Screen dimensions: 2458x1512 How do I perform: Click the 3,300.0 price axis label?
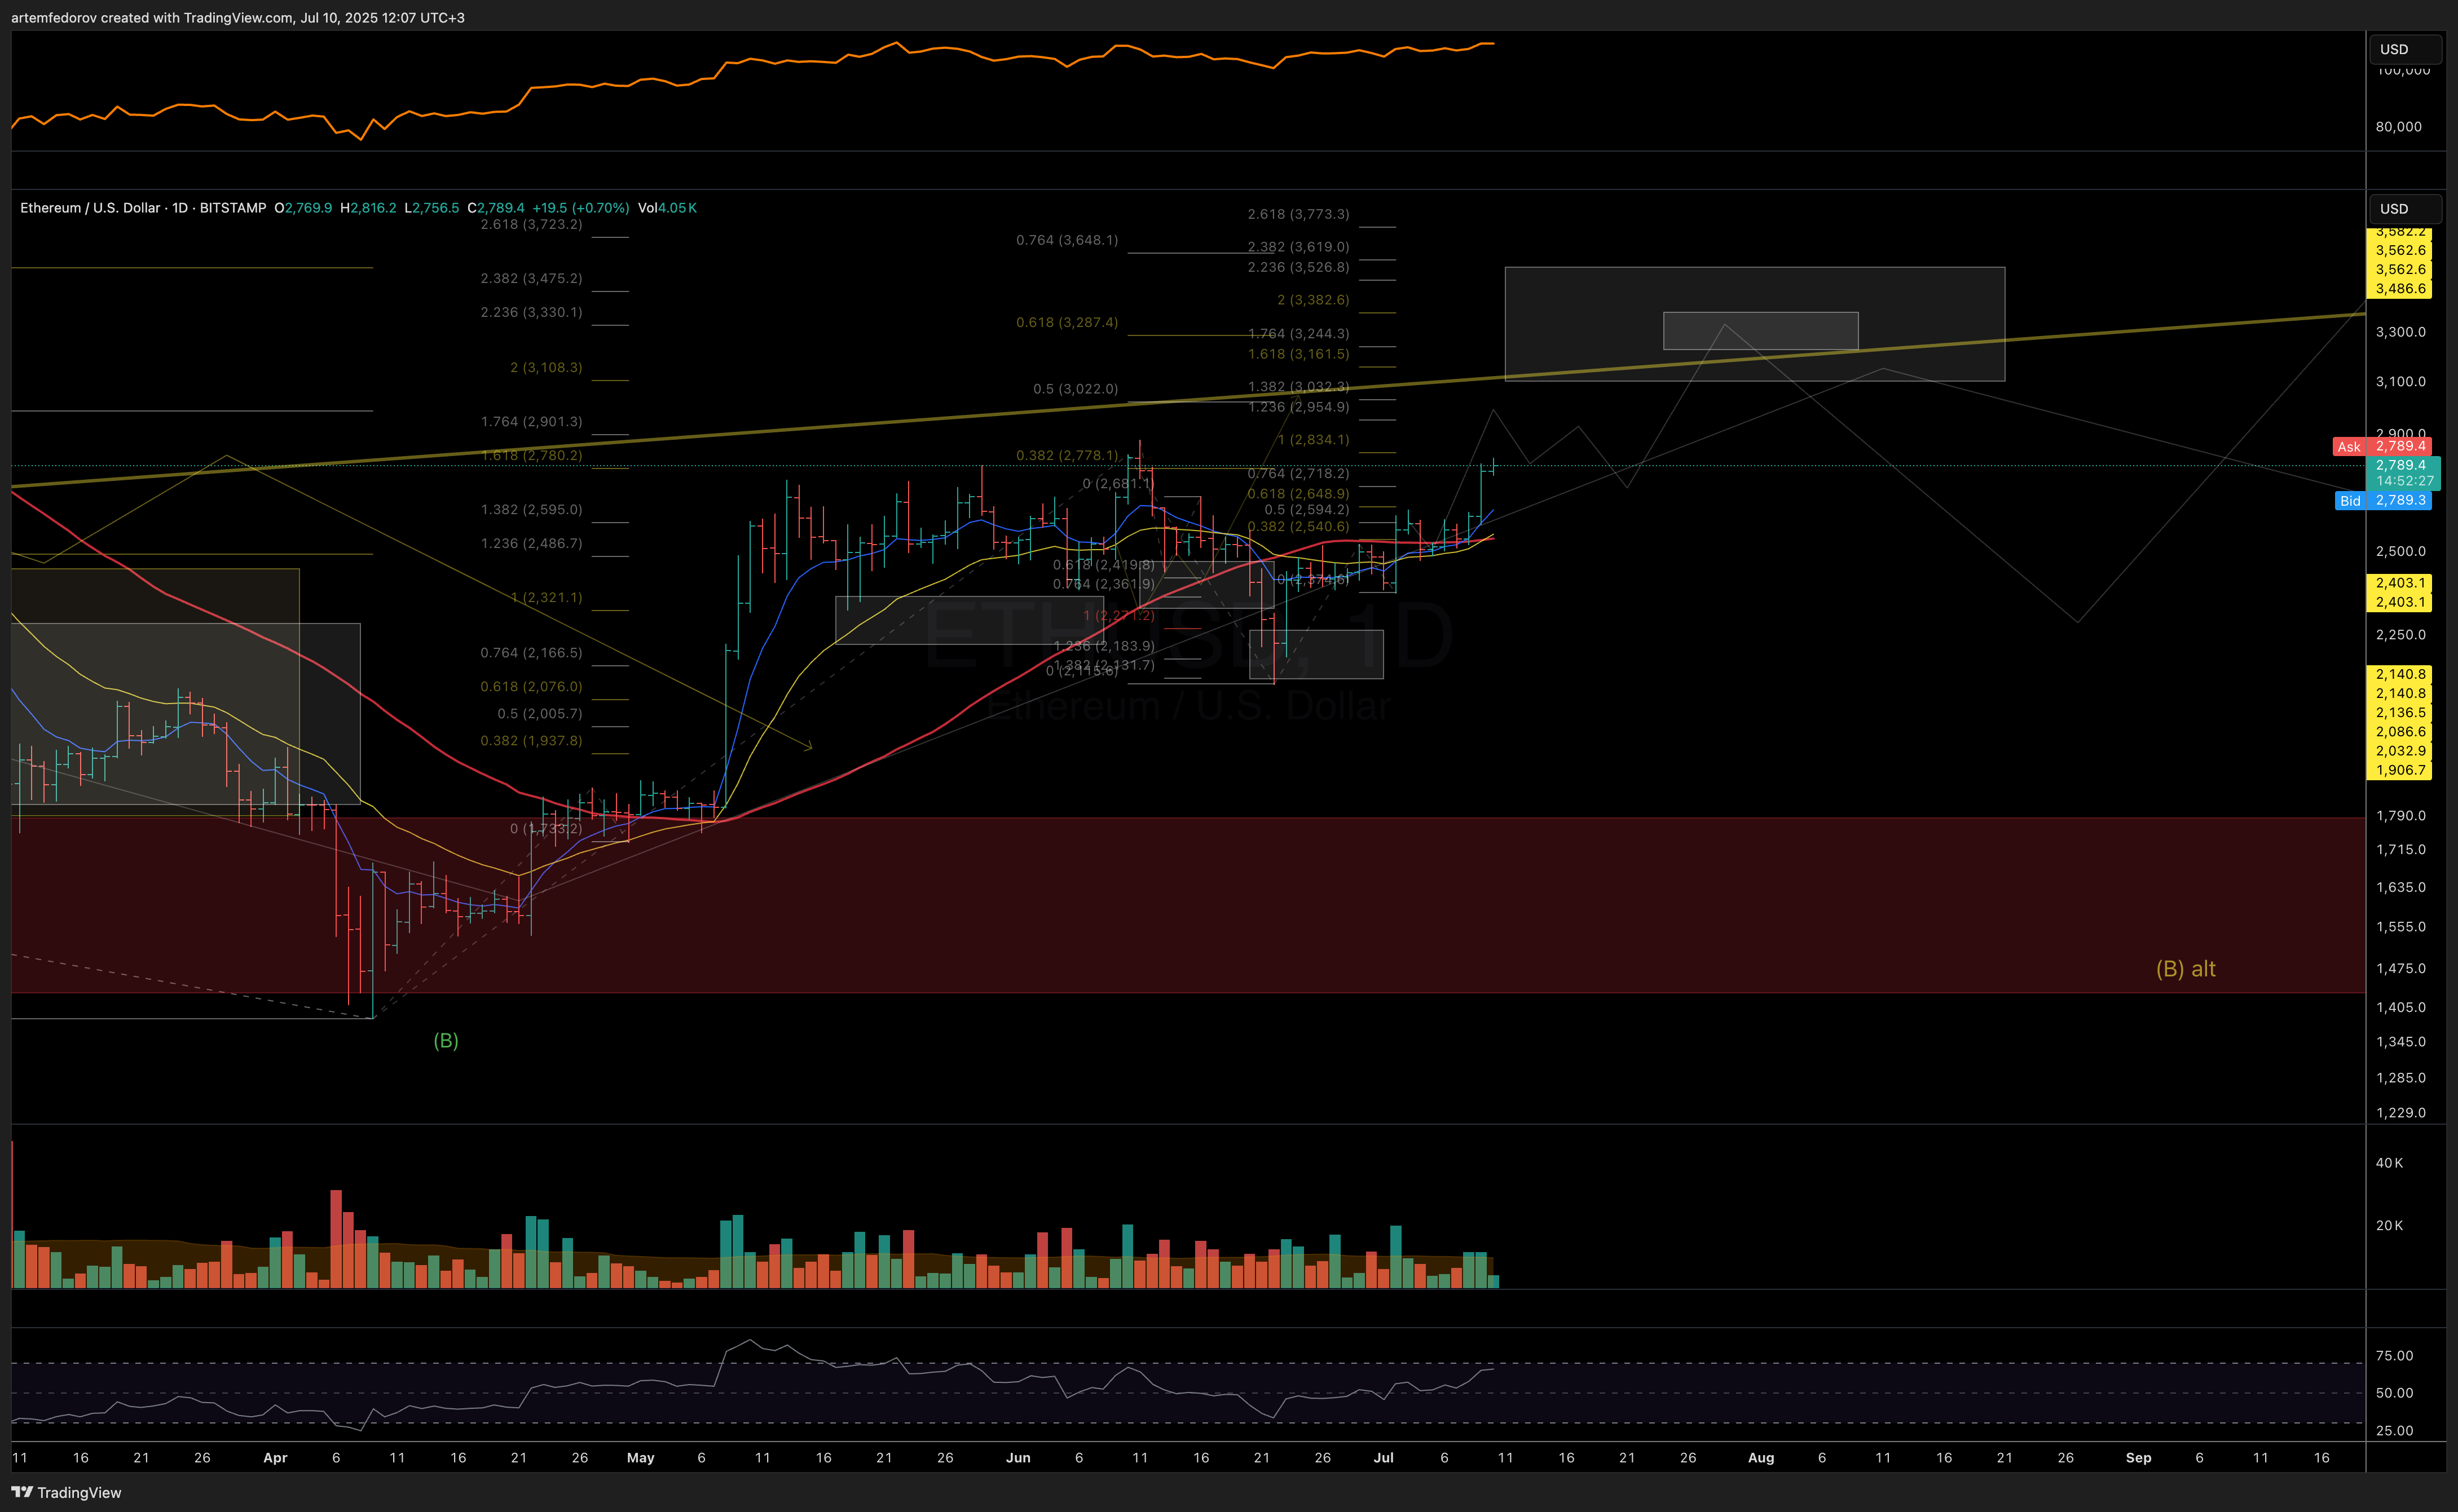(2400, 332)
